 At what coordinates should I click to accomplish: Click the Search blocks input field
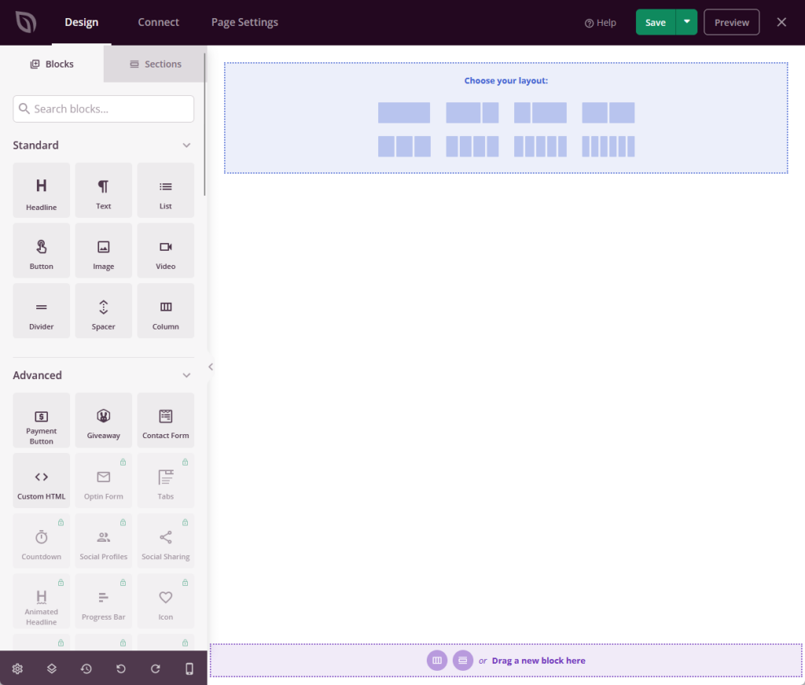(103, 109)
